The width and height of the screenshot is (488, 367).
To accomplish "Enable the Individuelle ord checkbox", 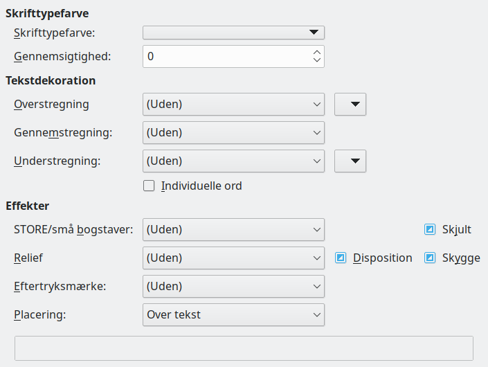I will (149, 186).
